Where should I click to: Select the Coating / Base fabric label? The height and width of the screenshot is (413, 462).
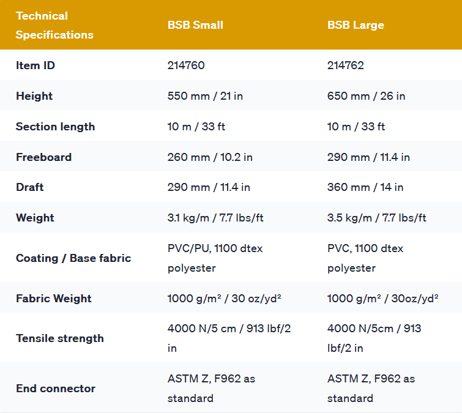point(73,258)
